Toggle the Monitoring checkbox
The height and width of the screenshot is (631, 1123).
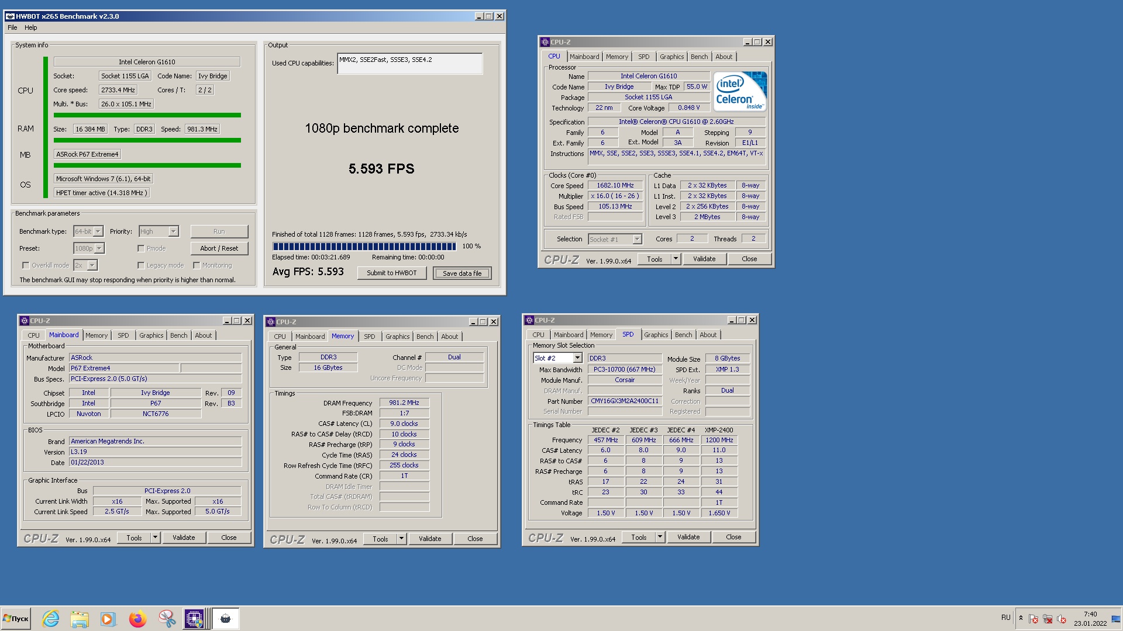197,265
